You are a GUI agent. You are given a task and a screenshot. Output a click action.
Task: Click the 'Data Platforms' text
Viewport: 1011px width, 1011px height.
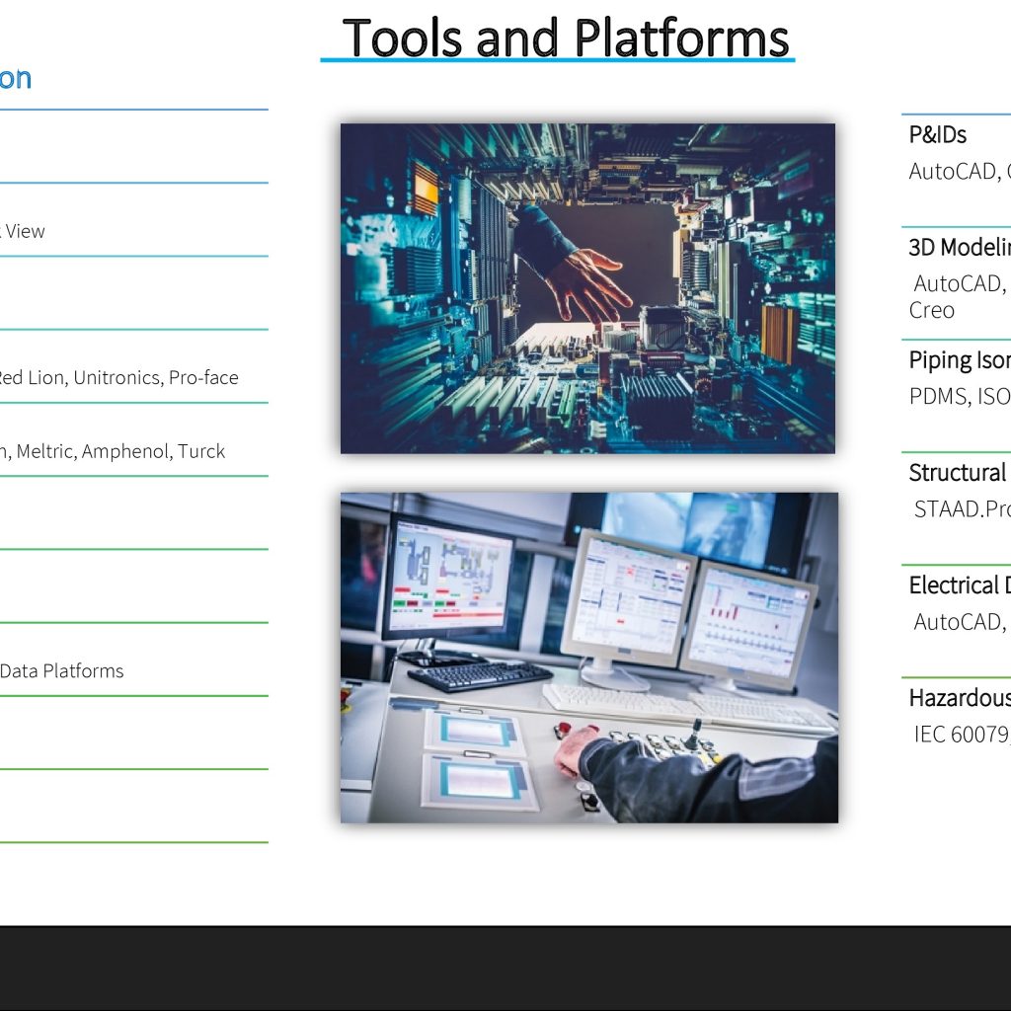click(62, 671)
